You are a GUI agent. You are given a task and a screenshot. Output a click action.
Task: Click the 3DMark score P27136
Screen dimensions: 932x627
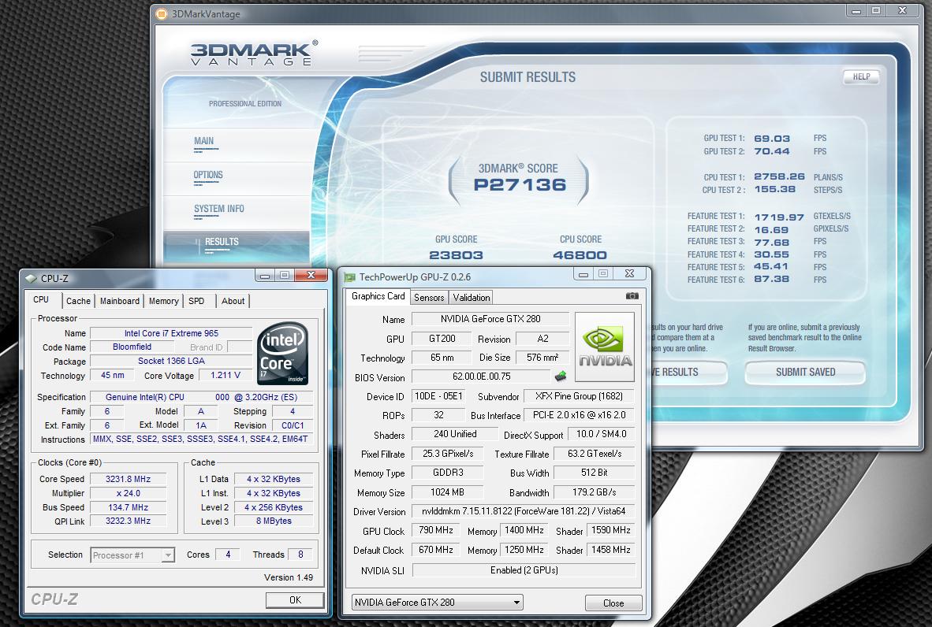(x=520, y=184)
